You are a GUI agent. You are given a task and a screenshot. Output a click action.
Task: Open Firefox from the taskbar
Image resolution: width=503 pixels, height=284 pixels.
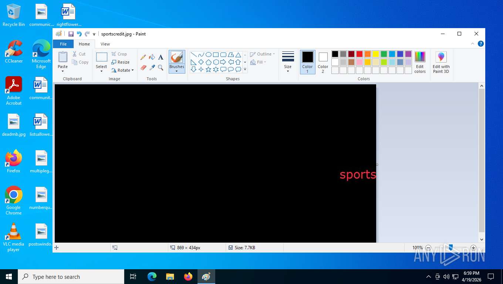click(x=188, y=277)
